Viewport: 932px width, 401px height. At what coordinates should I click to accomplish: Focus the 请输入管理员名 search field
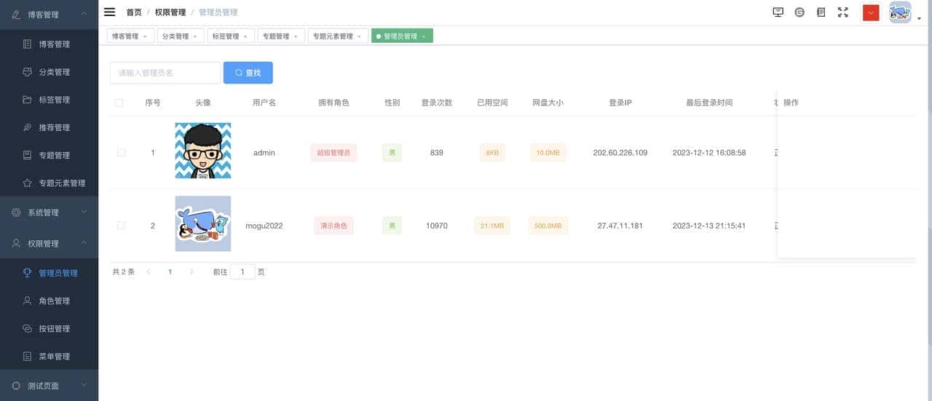[165, 73]
